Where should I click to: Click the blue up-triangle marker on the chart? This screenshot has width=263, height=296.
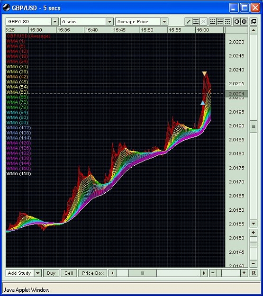click(203, 103)
